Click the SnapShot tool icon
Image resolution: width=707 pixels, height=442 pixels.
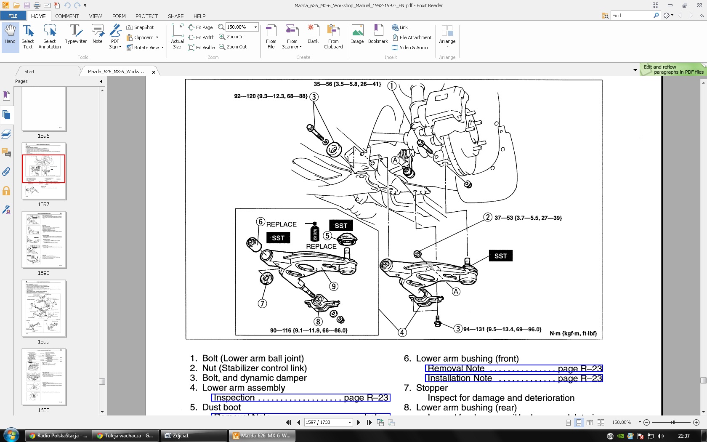click(x=130, y=27)
